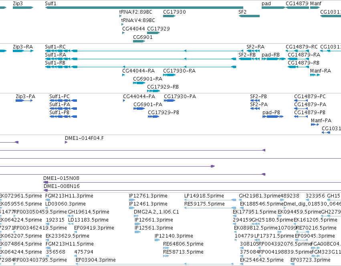Image resolution: width=341 pixels, height=266 pixels.
Task: Click the Manf-RA transcript label
Action: (321, 71)
